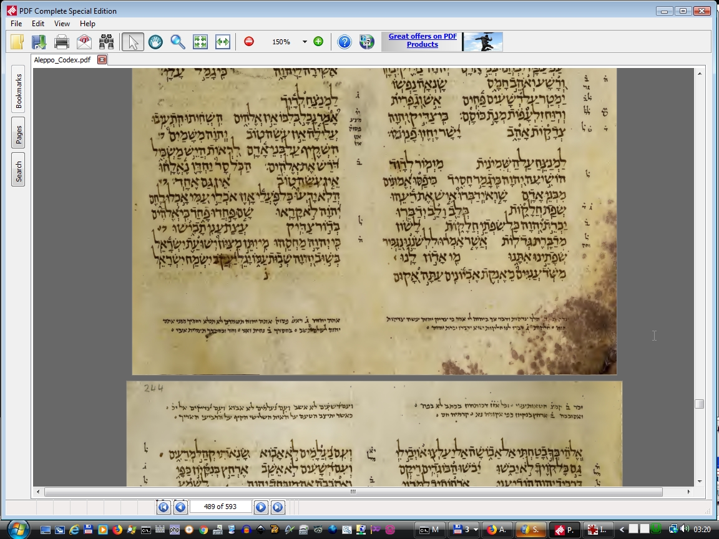This screenshot has height=539, width=719.
Task: Click the page number field
Action: [x=220, y=507]
